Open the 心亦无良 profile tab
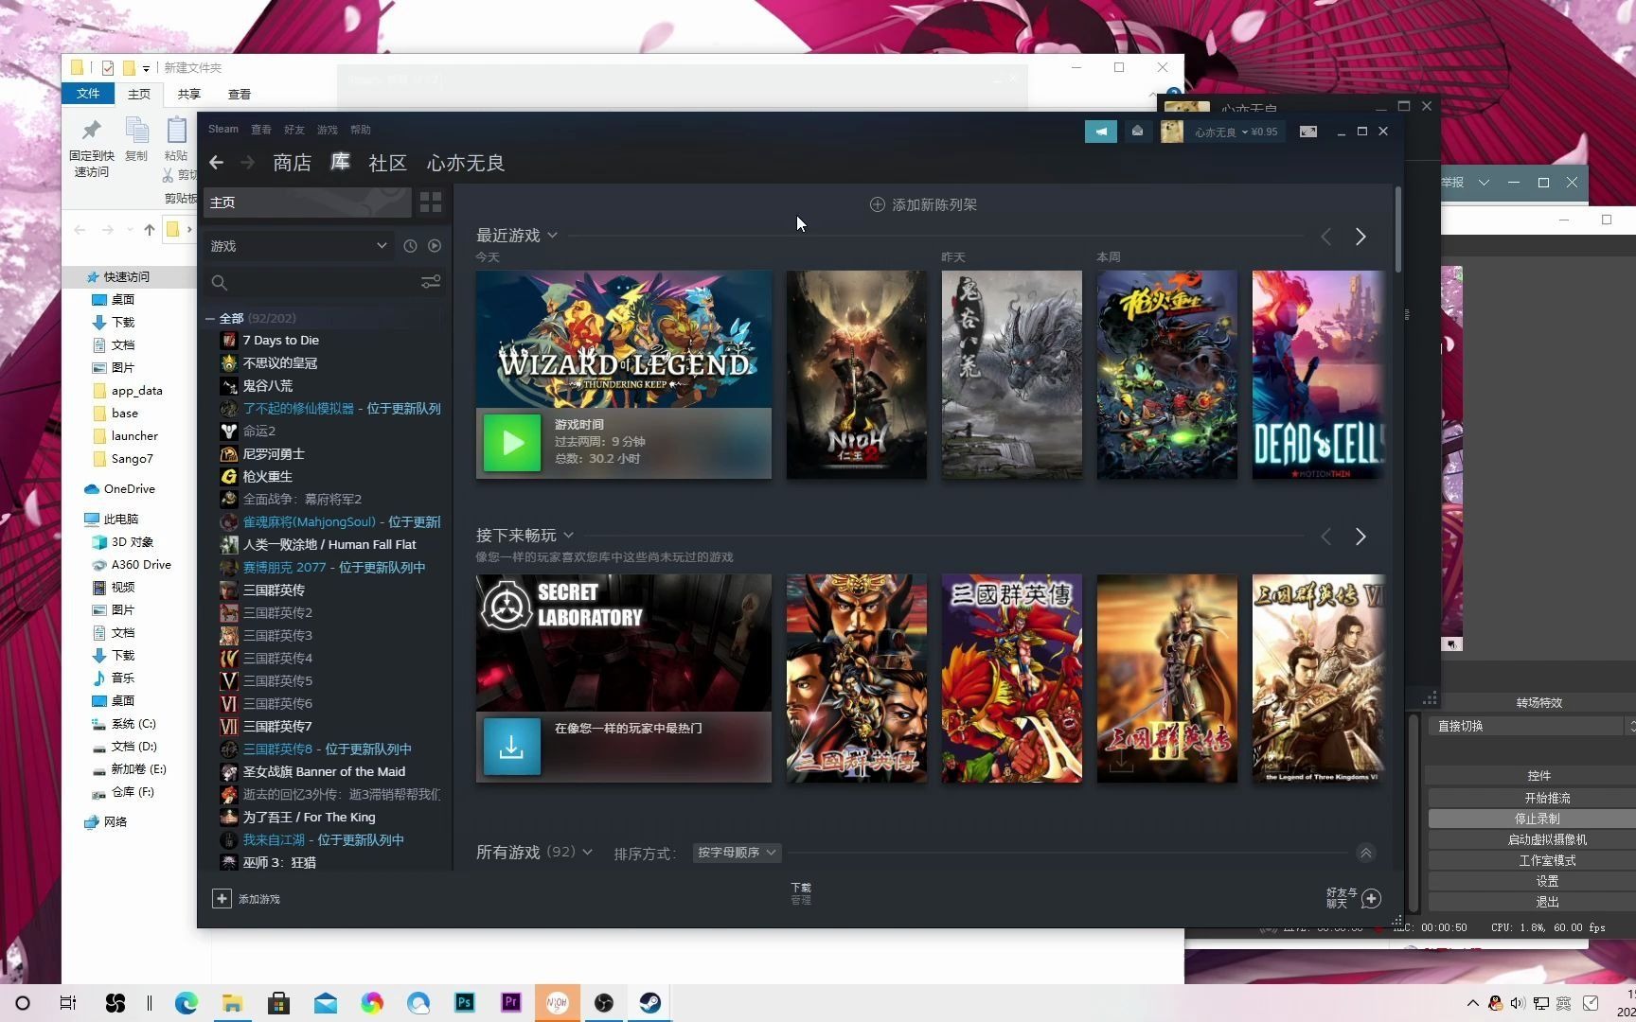This screenshot has width=1636, height=1022. (466, 163)
